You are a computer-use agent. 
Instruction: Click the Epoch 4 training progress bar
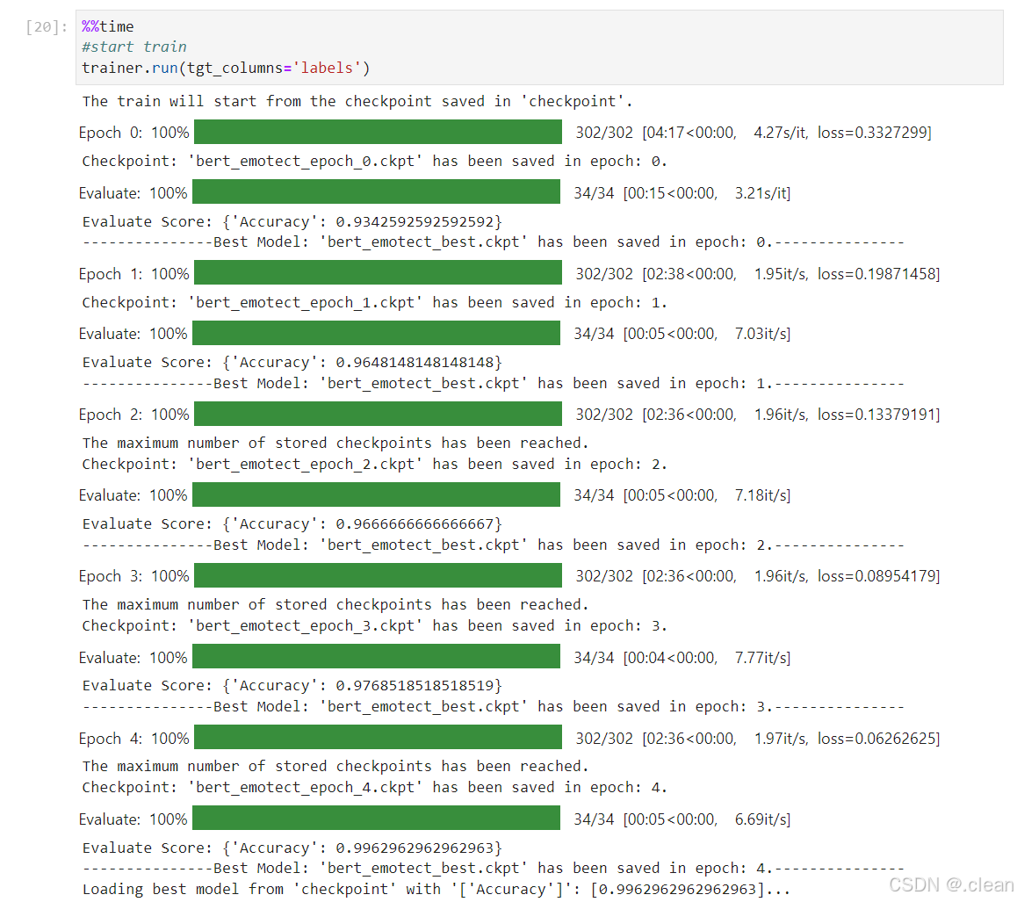[379, 737]
